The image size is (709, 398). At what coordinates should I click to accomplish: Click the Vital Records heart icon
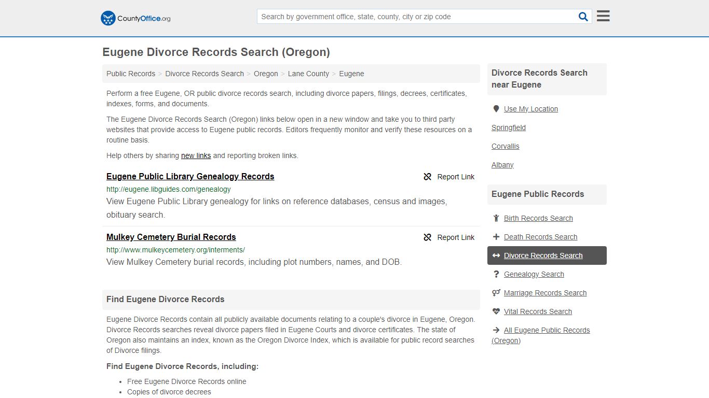point(496,311)
